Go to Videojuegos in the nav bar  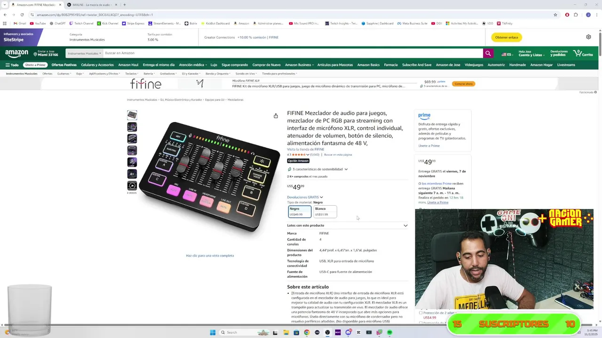click(474, 65)
